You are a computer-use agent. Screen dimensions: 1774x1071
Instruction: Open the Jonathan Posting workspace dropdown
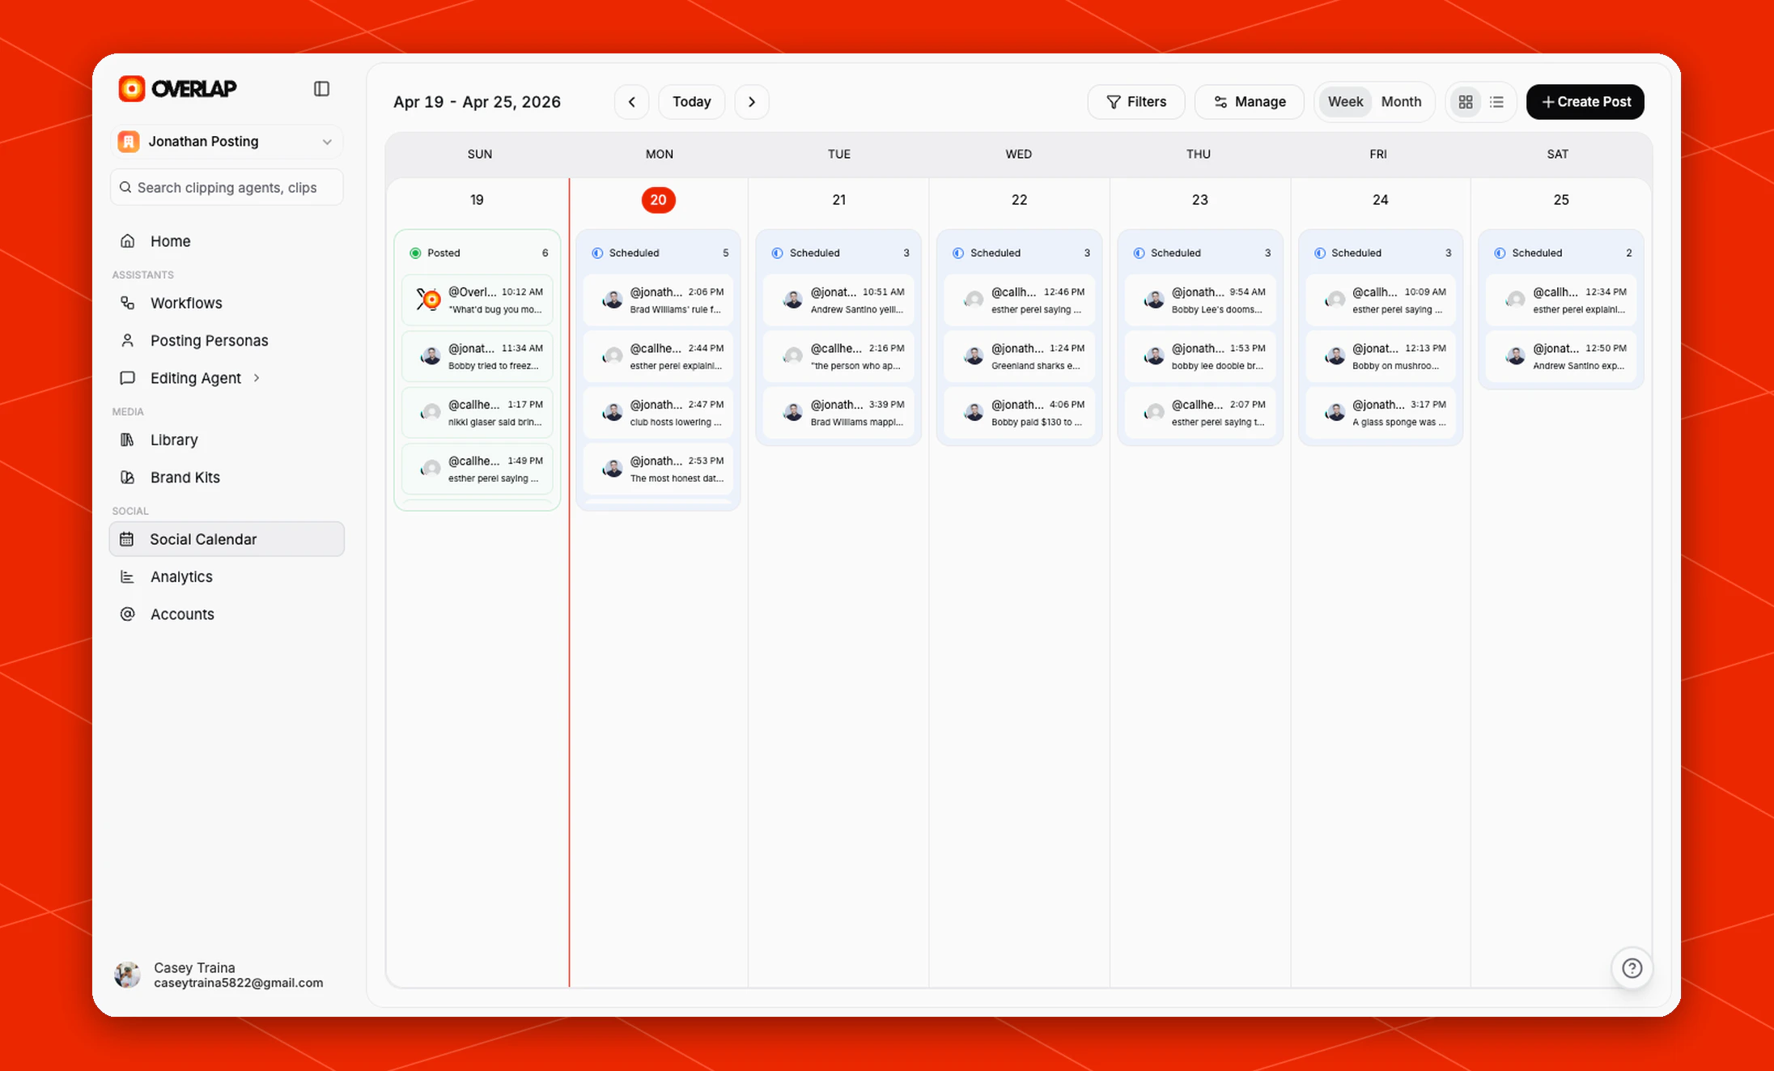click(x=227, y=141)
